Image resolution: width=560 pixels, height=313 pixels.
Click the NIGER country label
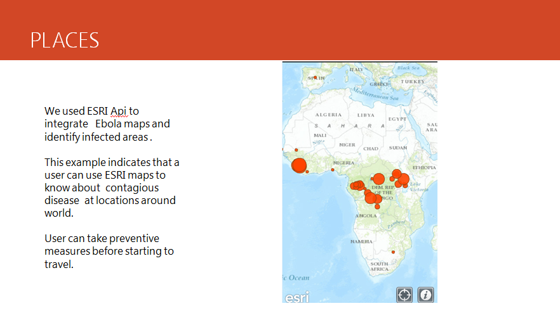tap(347, 144)
